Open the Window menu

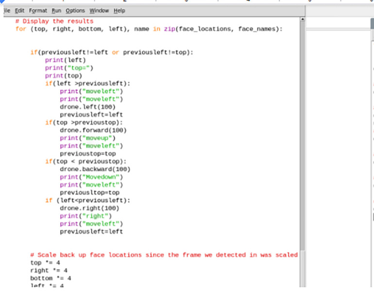(99, 11)
